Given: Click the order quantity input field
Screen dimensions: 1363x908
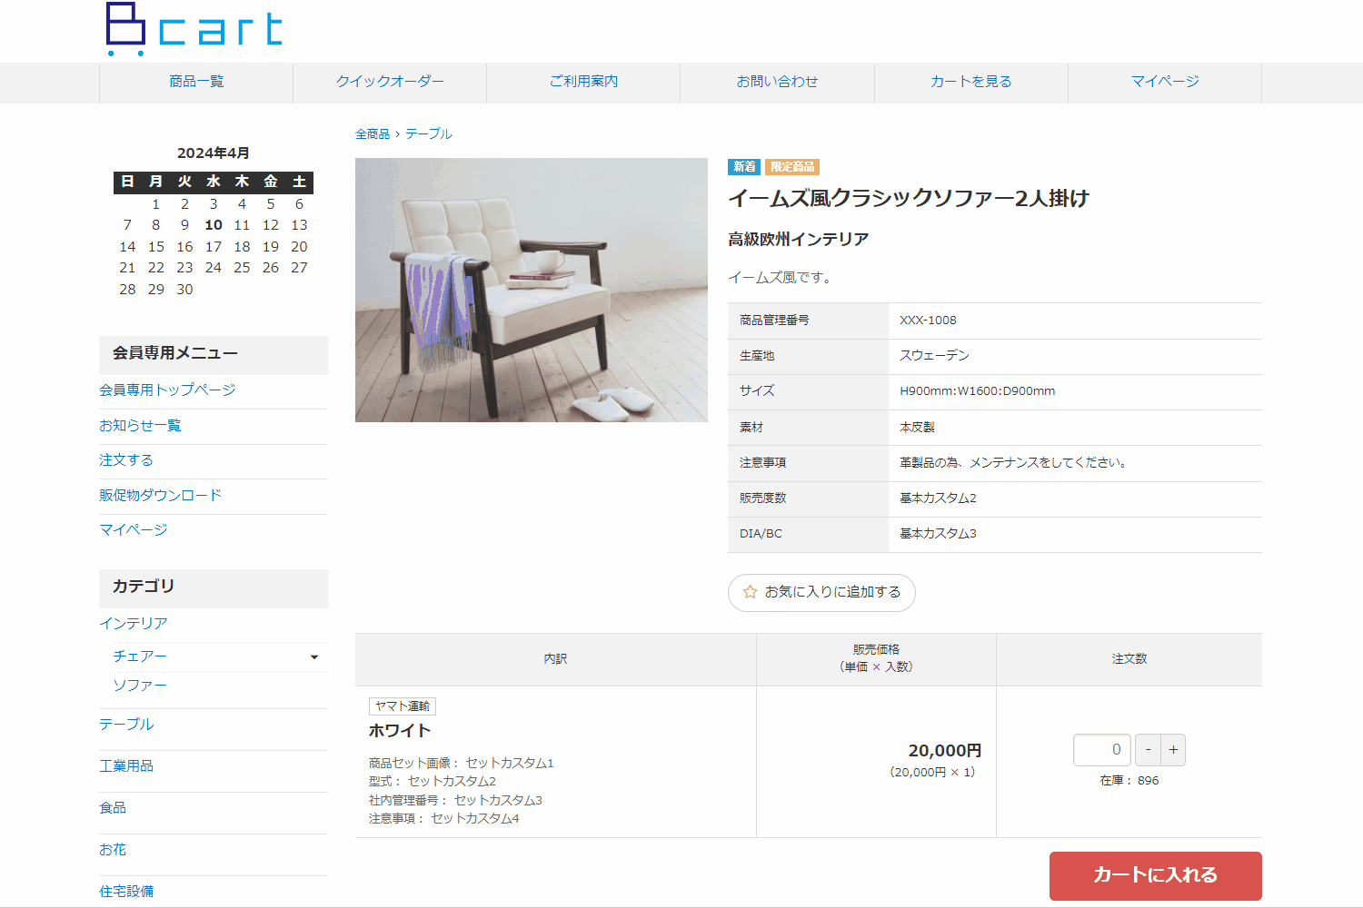Looking at the screenshot, I should coord(1101,749).
